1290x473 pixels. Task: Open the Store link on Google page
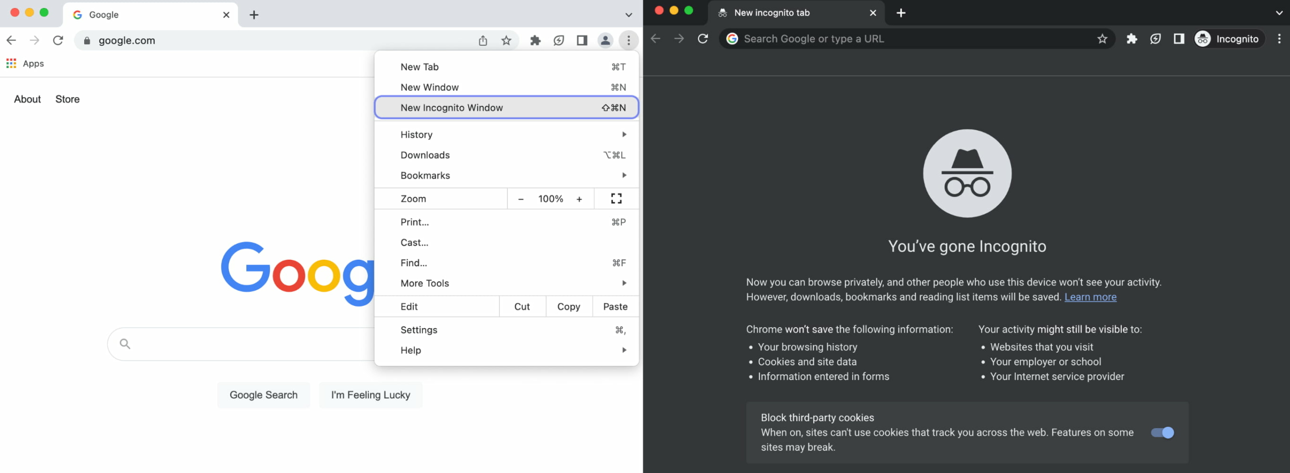tap(68, 99)
